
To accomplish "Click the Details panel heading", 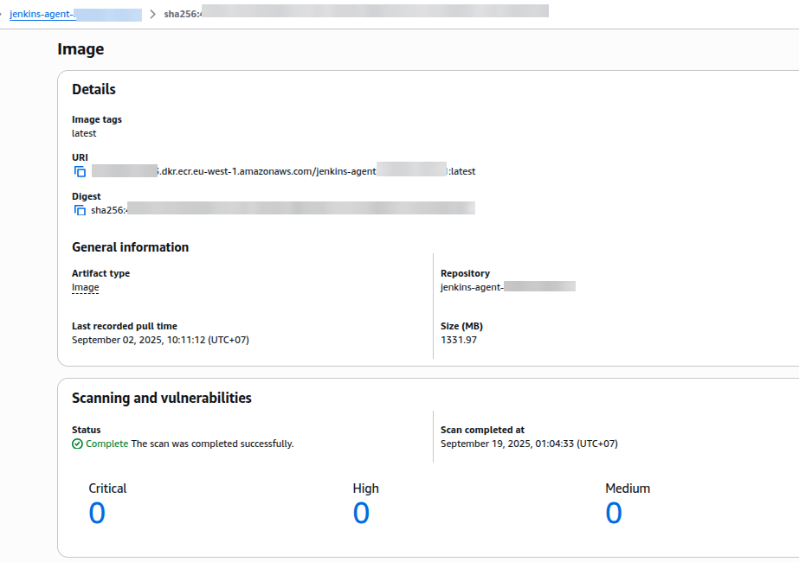I will tap(93, 89).
